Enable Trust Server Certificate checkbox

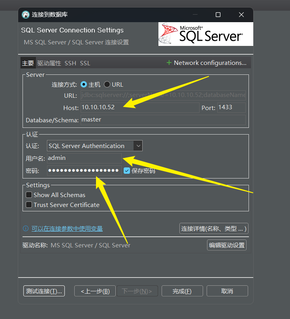click(x=29, y=205)
